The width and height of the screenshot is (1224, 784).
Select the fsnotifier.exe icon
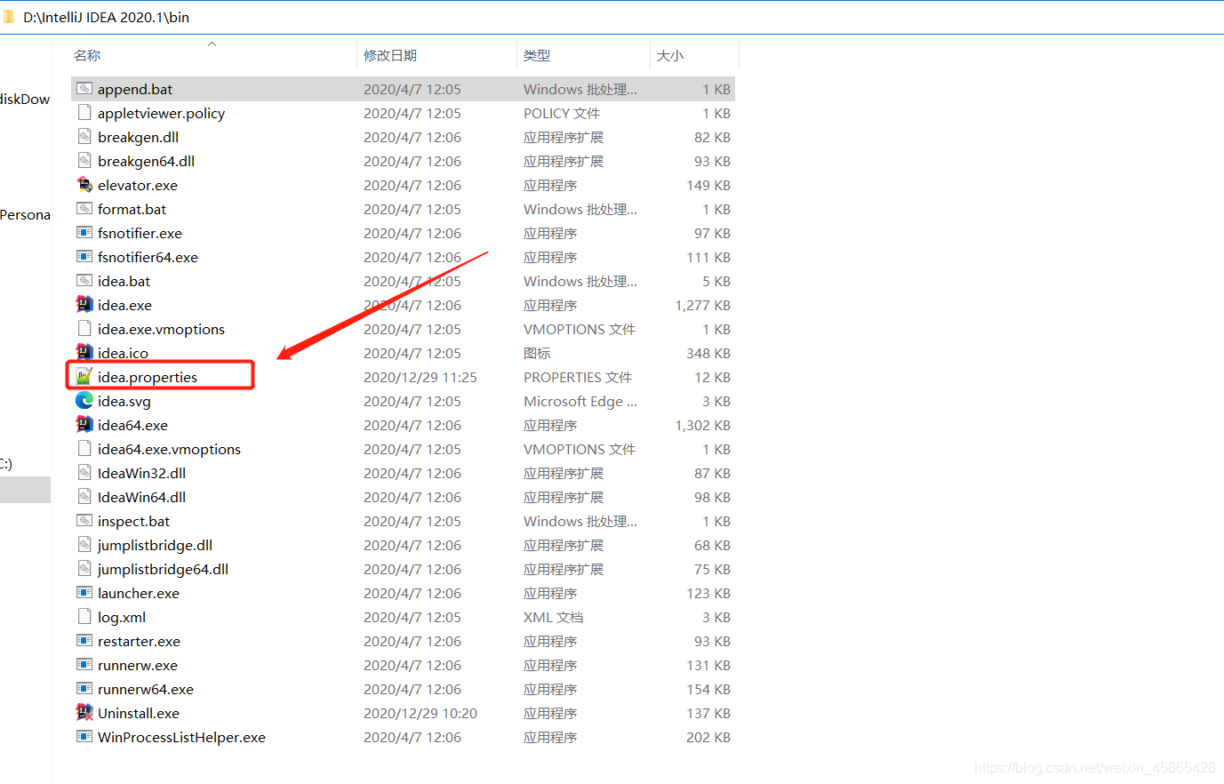tap(84, 233)
